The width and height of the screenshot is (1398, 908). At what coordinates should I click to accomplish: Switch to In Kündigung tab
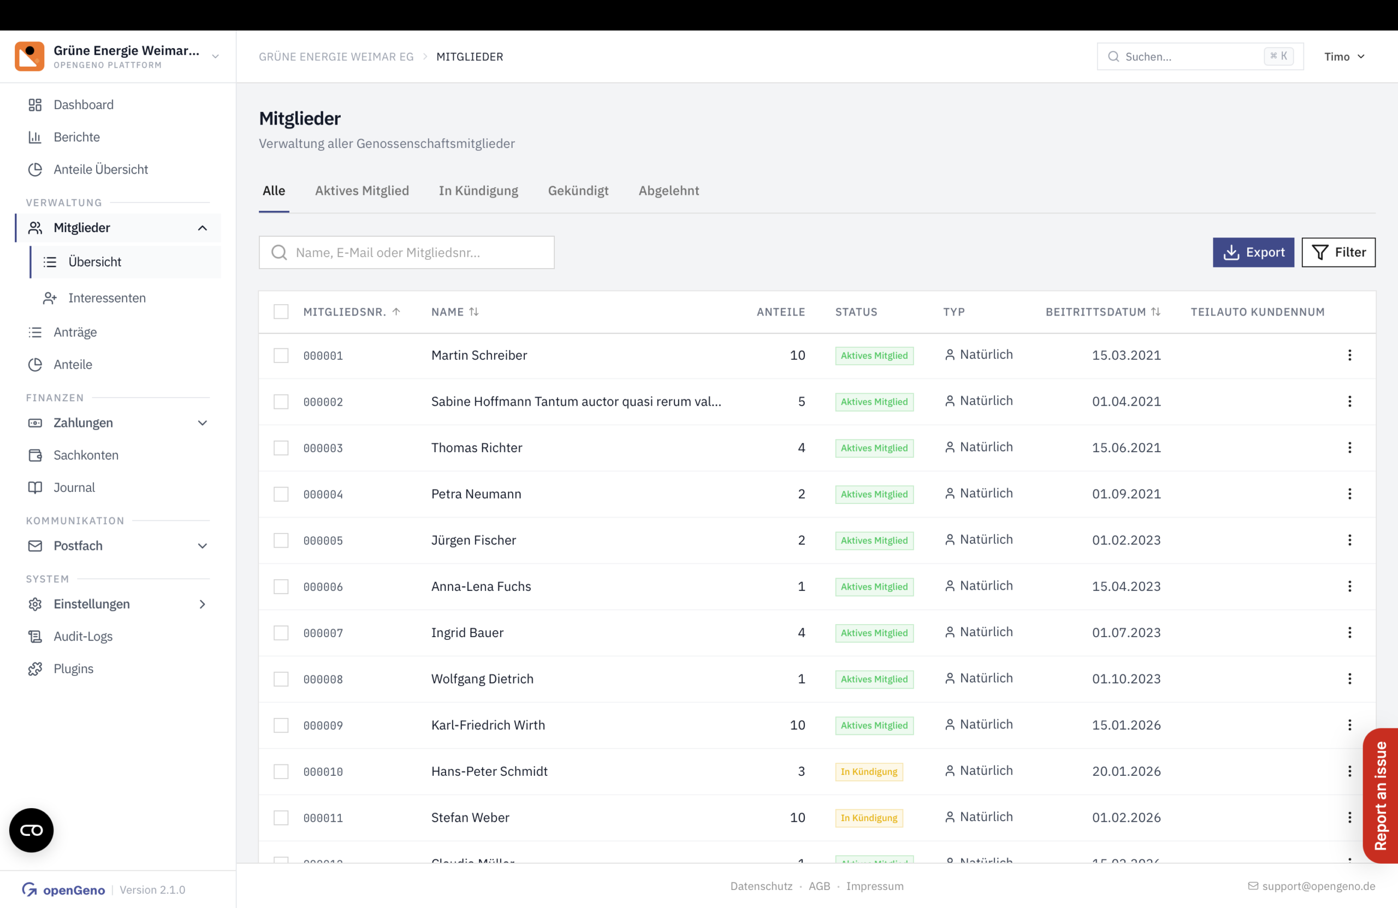pyautogui.click(x=478, y=191)
